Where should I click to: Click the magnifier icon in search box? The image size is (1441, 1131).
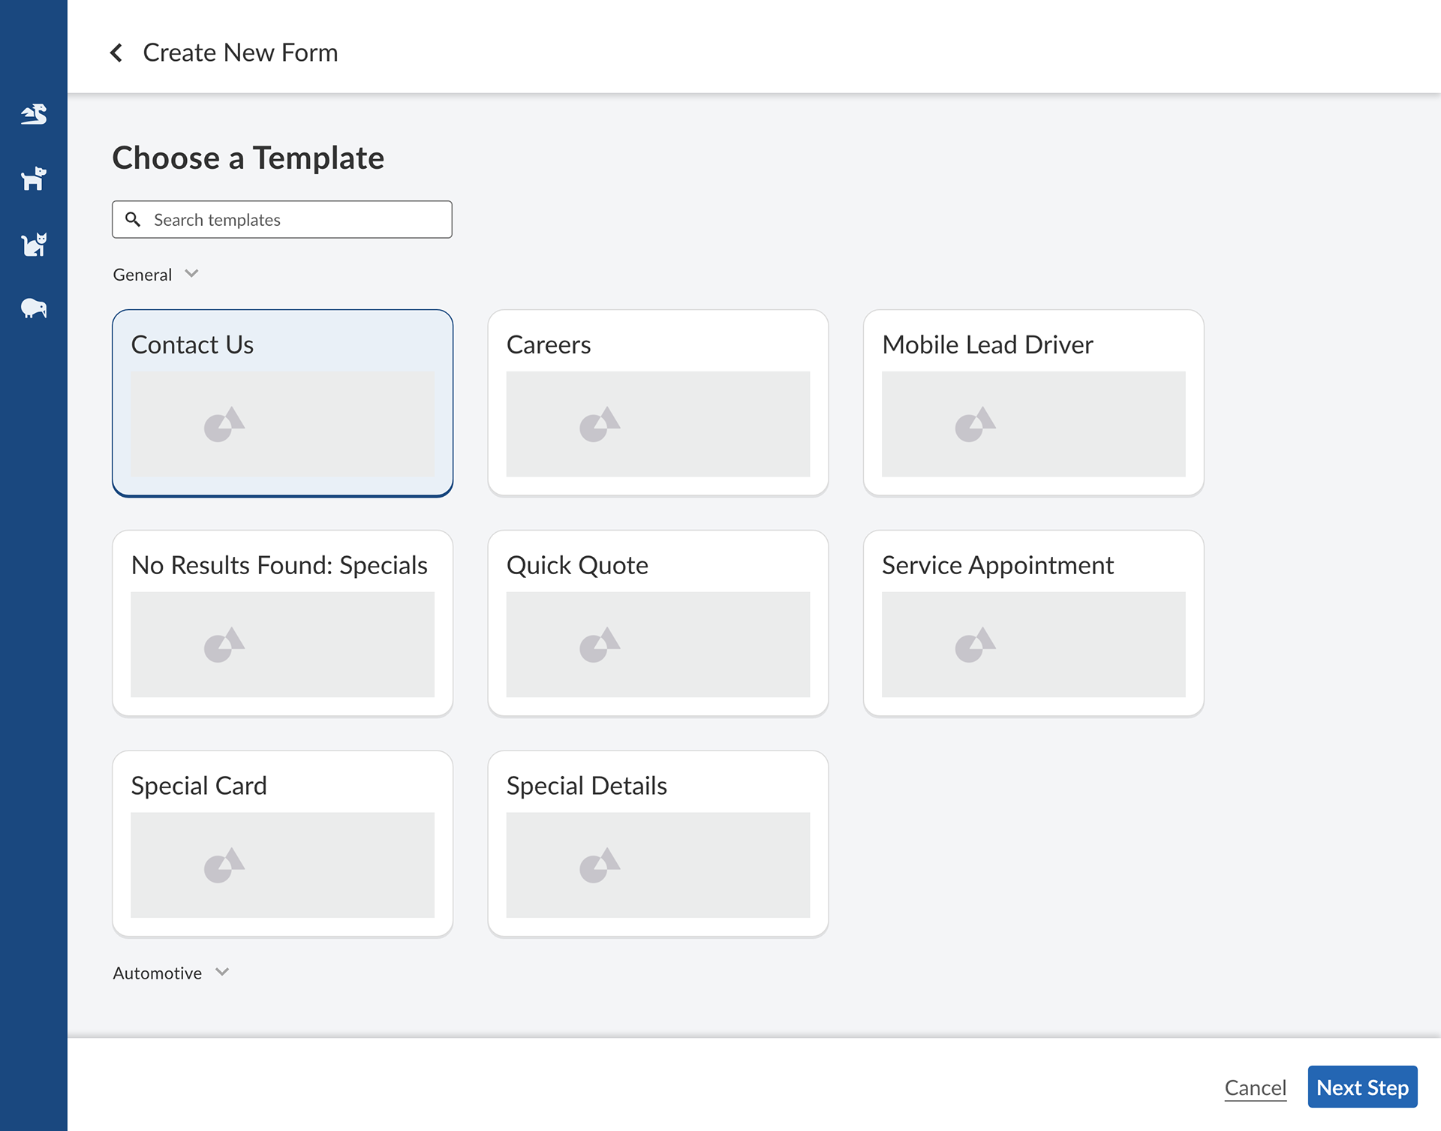tap(133, 219)
